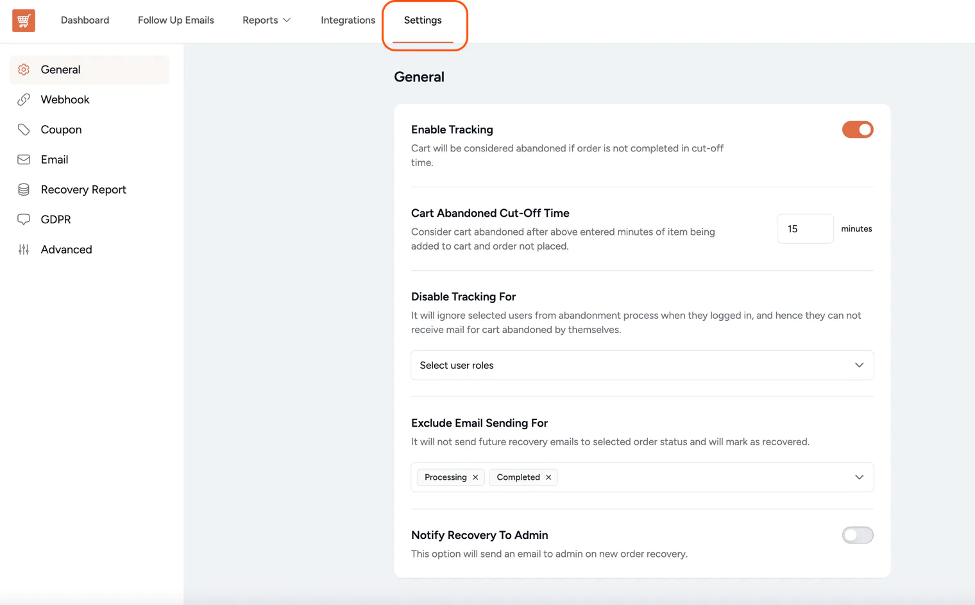Remove the Processing status chip
Image resolution: width=975 pixels, height=605 pixels.
coord(475,477)
